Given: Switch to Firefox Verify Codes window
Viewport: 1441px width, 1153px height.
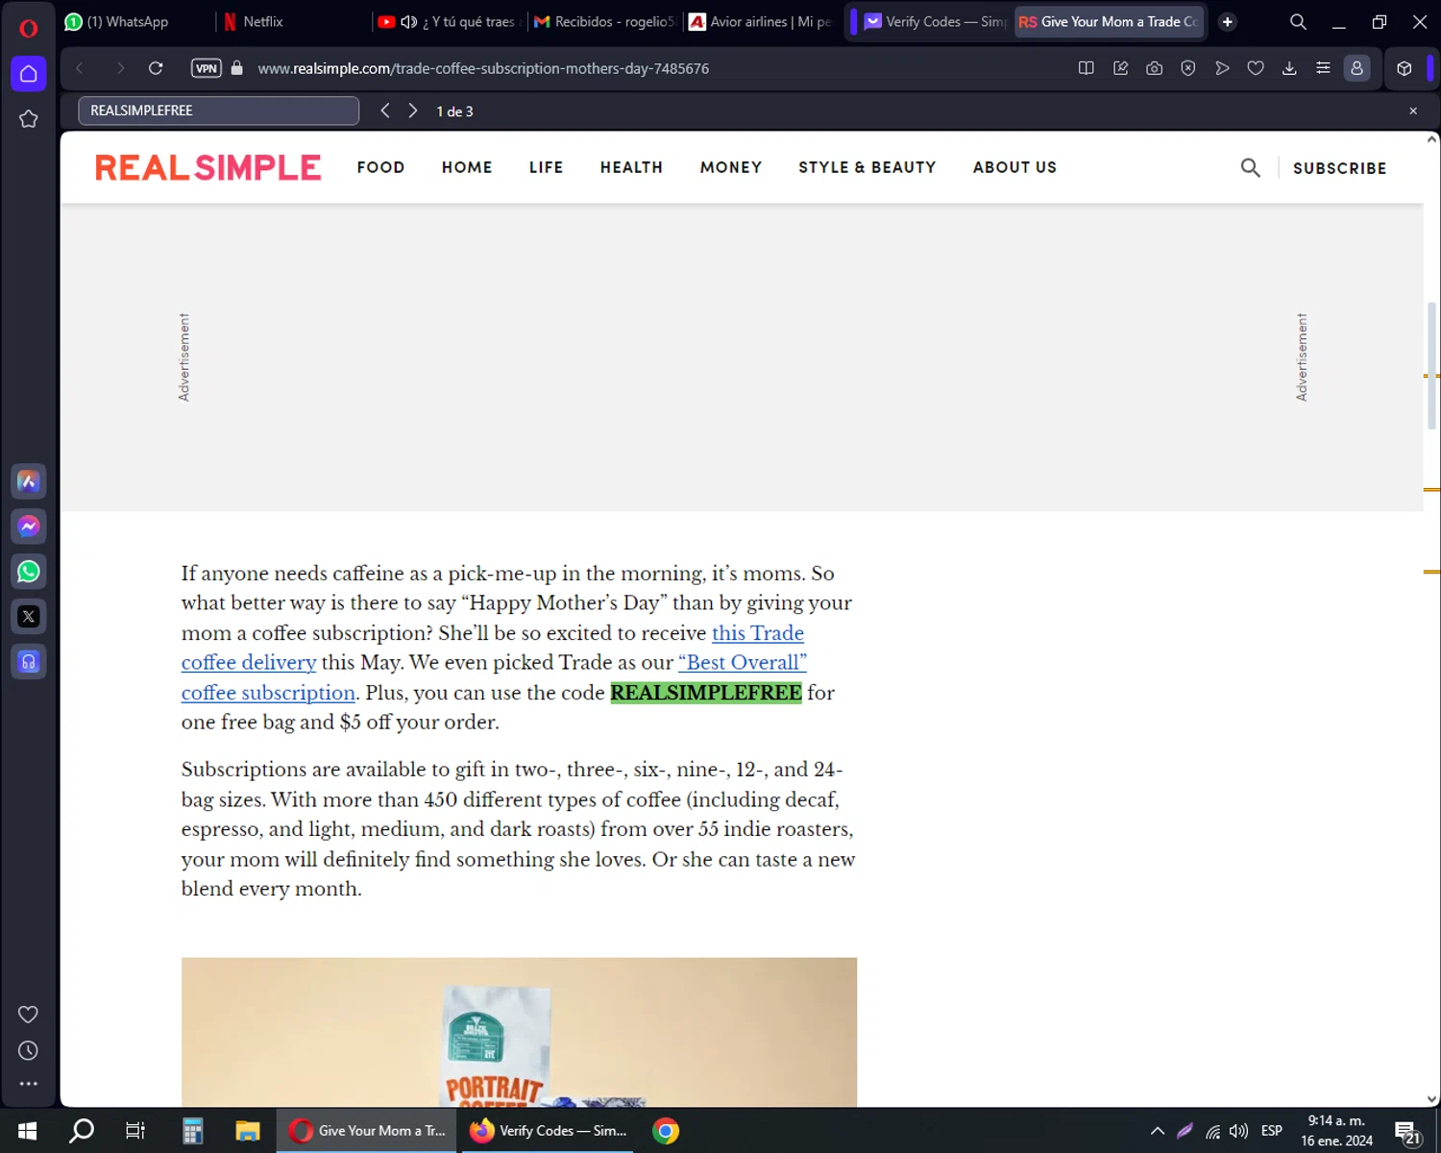Looking at the screenshot, I should tap(549, 1131).
